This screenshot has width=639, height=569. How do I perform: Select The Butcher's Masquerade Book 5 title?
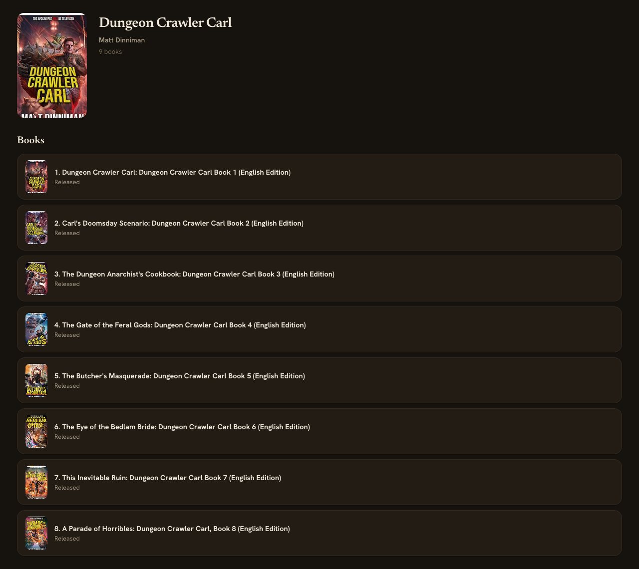click(x=180, y=376)
